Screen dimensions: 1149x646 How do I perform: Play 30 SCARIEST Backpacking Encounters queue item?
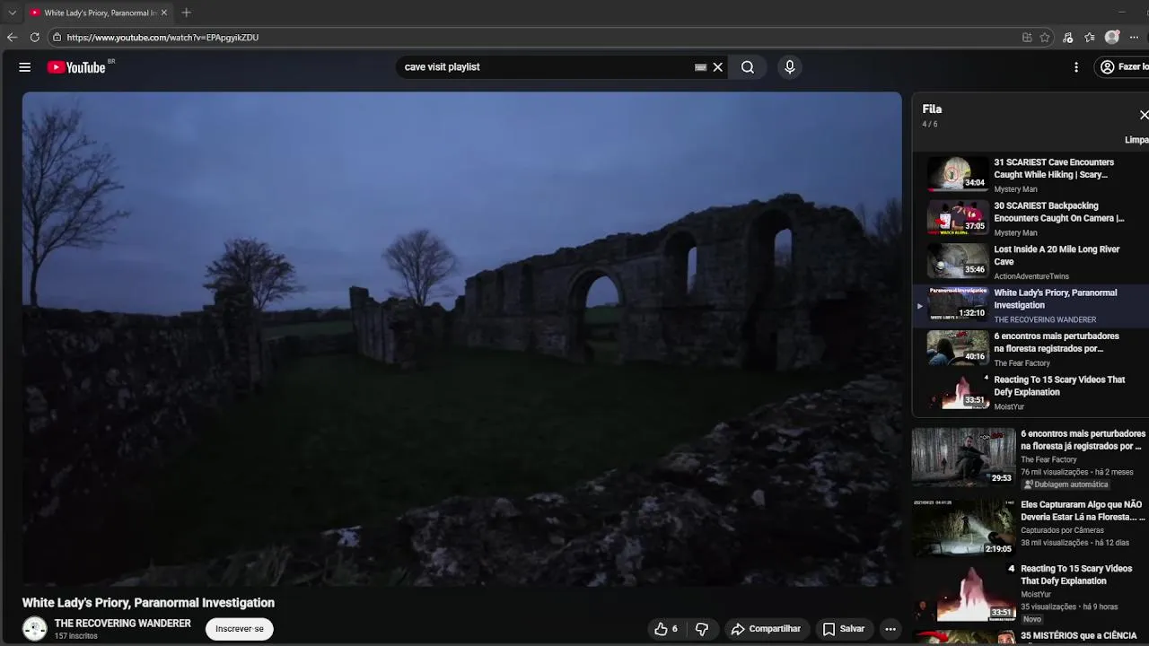coord(1031,219)
